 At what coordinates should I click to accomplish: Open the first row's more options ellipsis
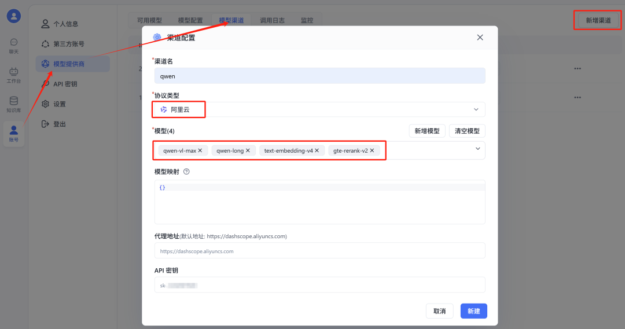577,68
